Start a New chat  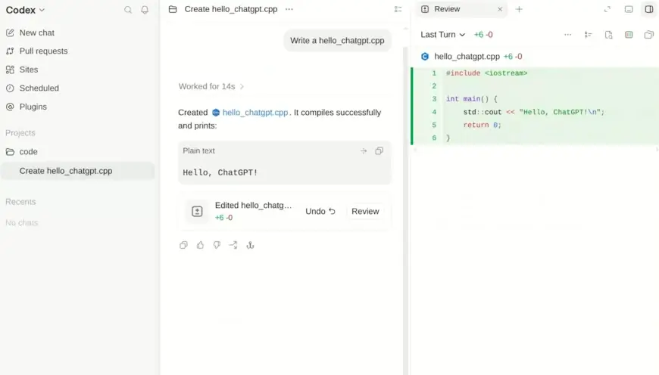pyautogui.click(x=30, y=33)
